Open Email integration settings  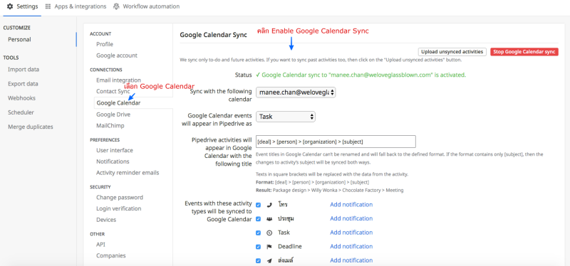click(x=118, y=80)
